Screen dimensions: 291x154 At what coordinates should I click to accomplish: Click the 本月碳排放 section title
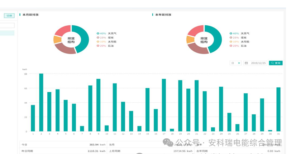click(x=30, y=15)
